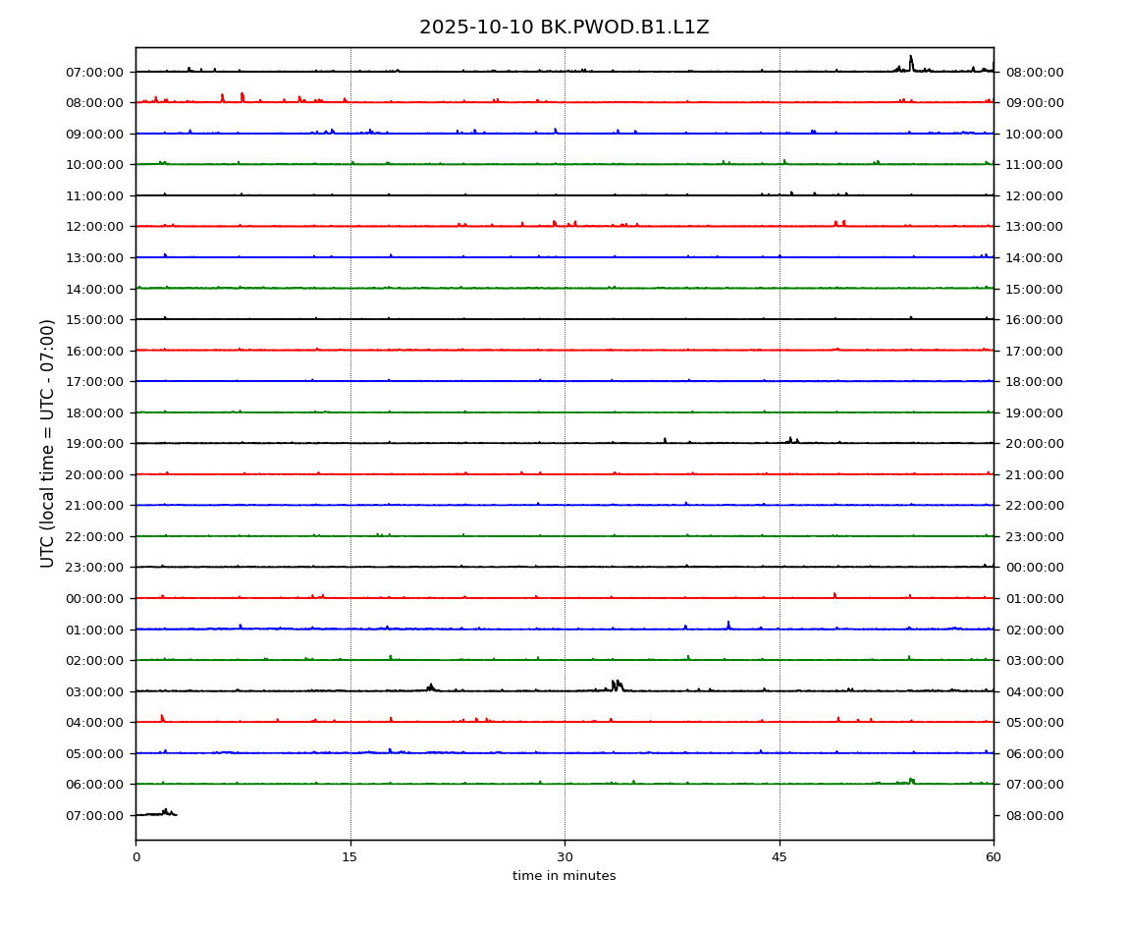Click the right-side 00:00:00 row label

1032,568
